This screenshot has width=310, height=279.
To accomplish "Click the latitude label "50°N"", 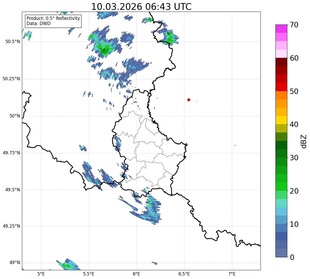I will tap(15, 116).
